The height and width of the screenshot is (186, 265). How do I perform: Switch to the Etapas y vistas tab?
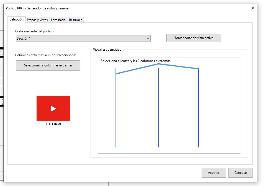click(37, 20)
